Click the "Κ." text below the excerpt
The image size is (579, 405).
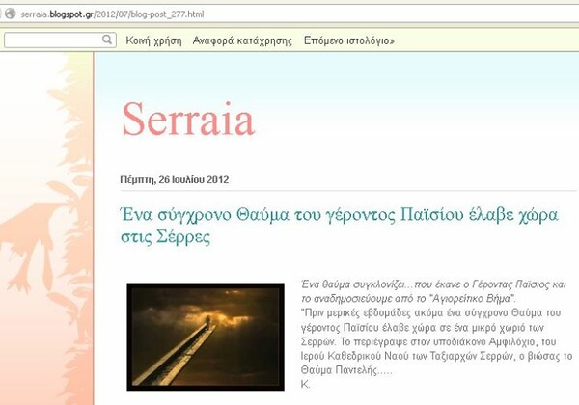pyautogui.click(x=306, y=383)
